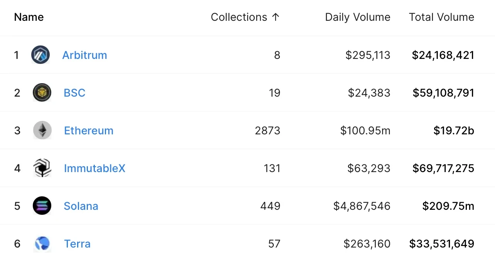Viewport: 495px width, 261px height.
Task: Click the BSC chain logo icon
Action: click(x=42, y=93)
